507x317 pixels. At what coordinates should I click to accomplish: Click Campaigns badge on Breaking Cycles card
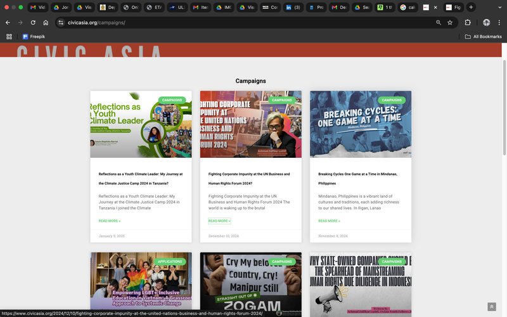pyautogui.click(x=392, y=100)
